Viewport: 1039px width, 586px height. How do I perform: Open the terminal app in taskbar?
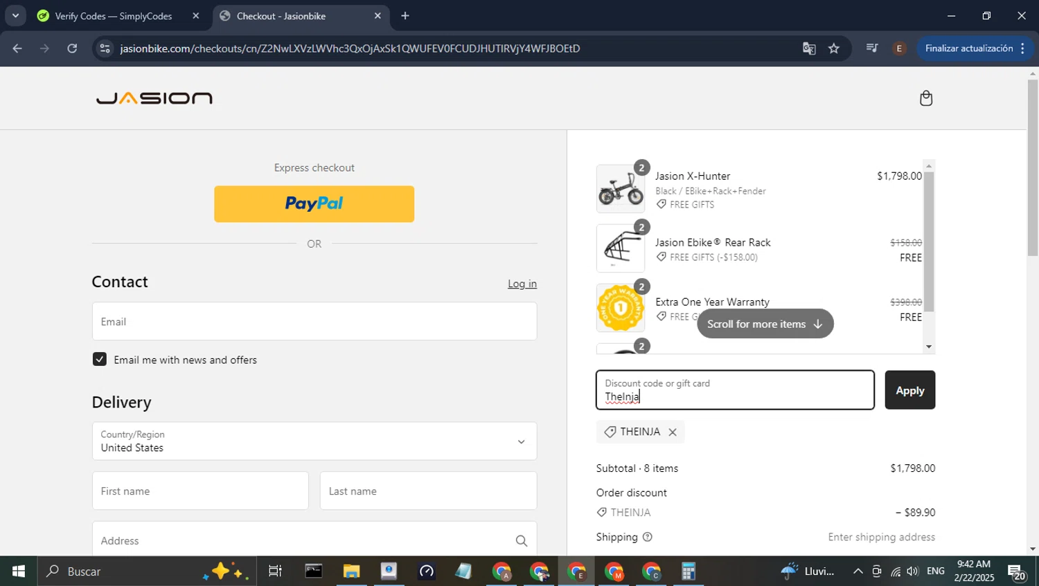pos(314,571)
